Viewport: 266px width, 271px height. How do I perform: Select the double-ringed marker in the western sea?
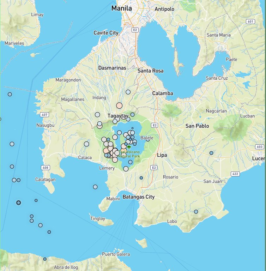click(x=19, y=203)
